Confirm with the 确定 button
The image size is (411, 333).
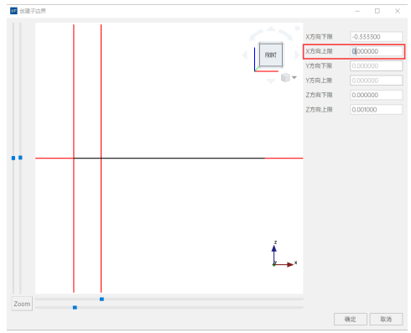[351, 319]
